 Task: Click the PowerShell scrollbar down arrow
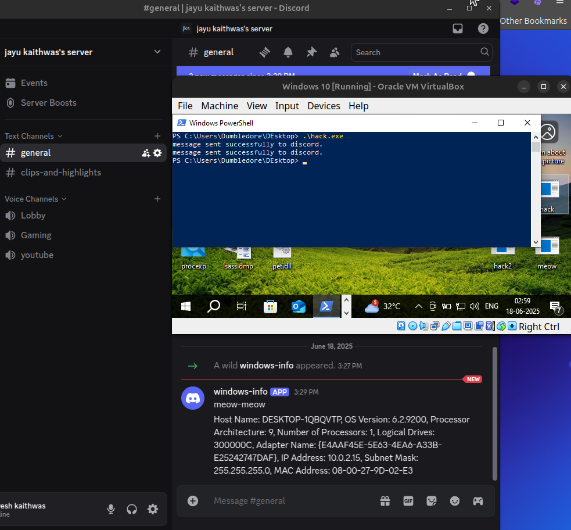pos(536,242)
